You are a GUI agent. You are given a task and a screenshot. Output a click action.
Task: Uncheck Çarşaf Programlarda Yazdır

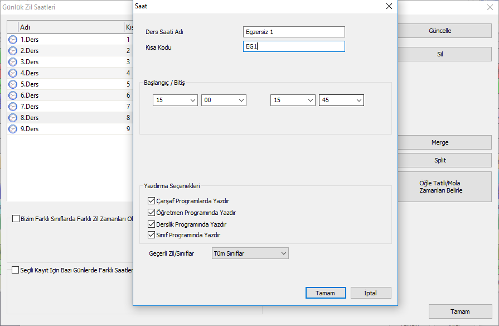point(151,201)
